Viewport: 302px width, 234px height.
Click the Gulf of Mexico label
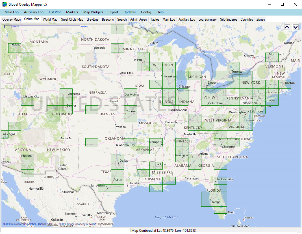tap(166, 217)
